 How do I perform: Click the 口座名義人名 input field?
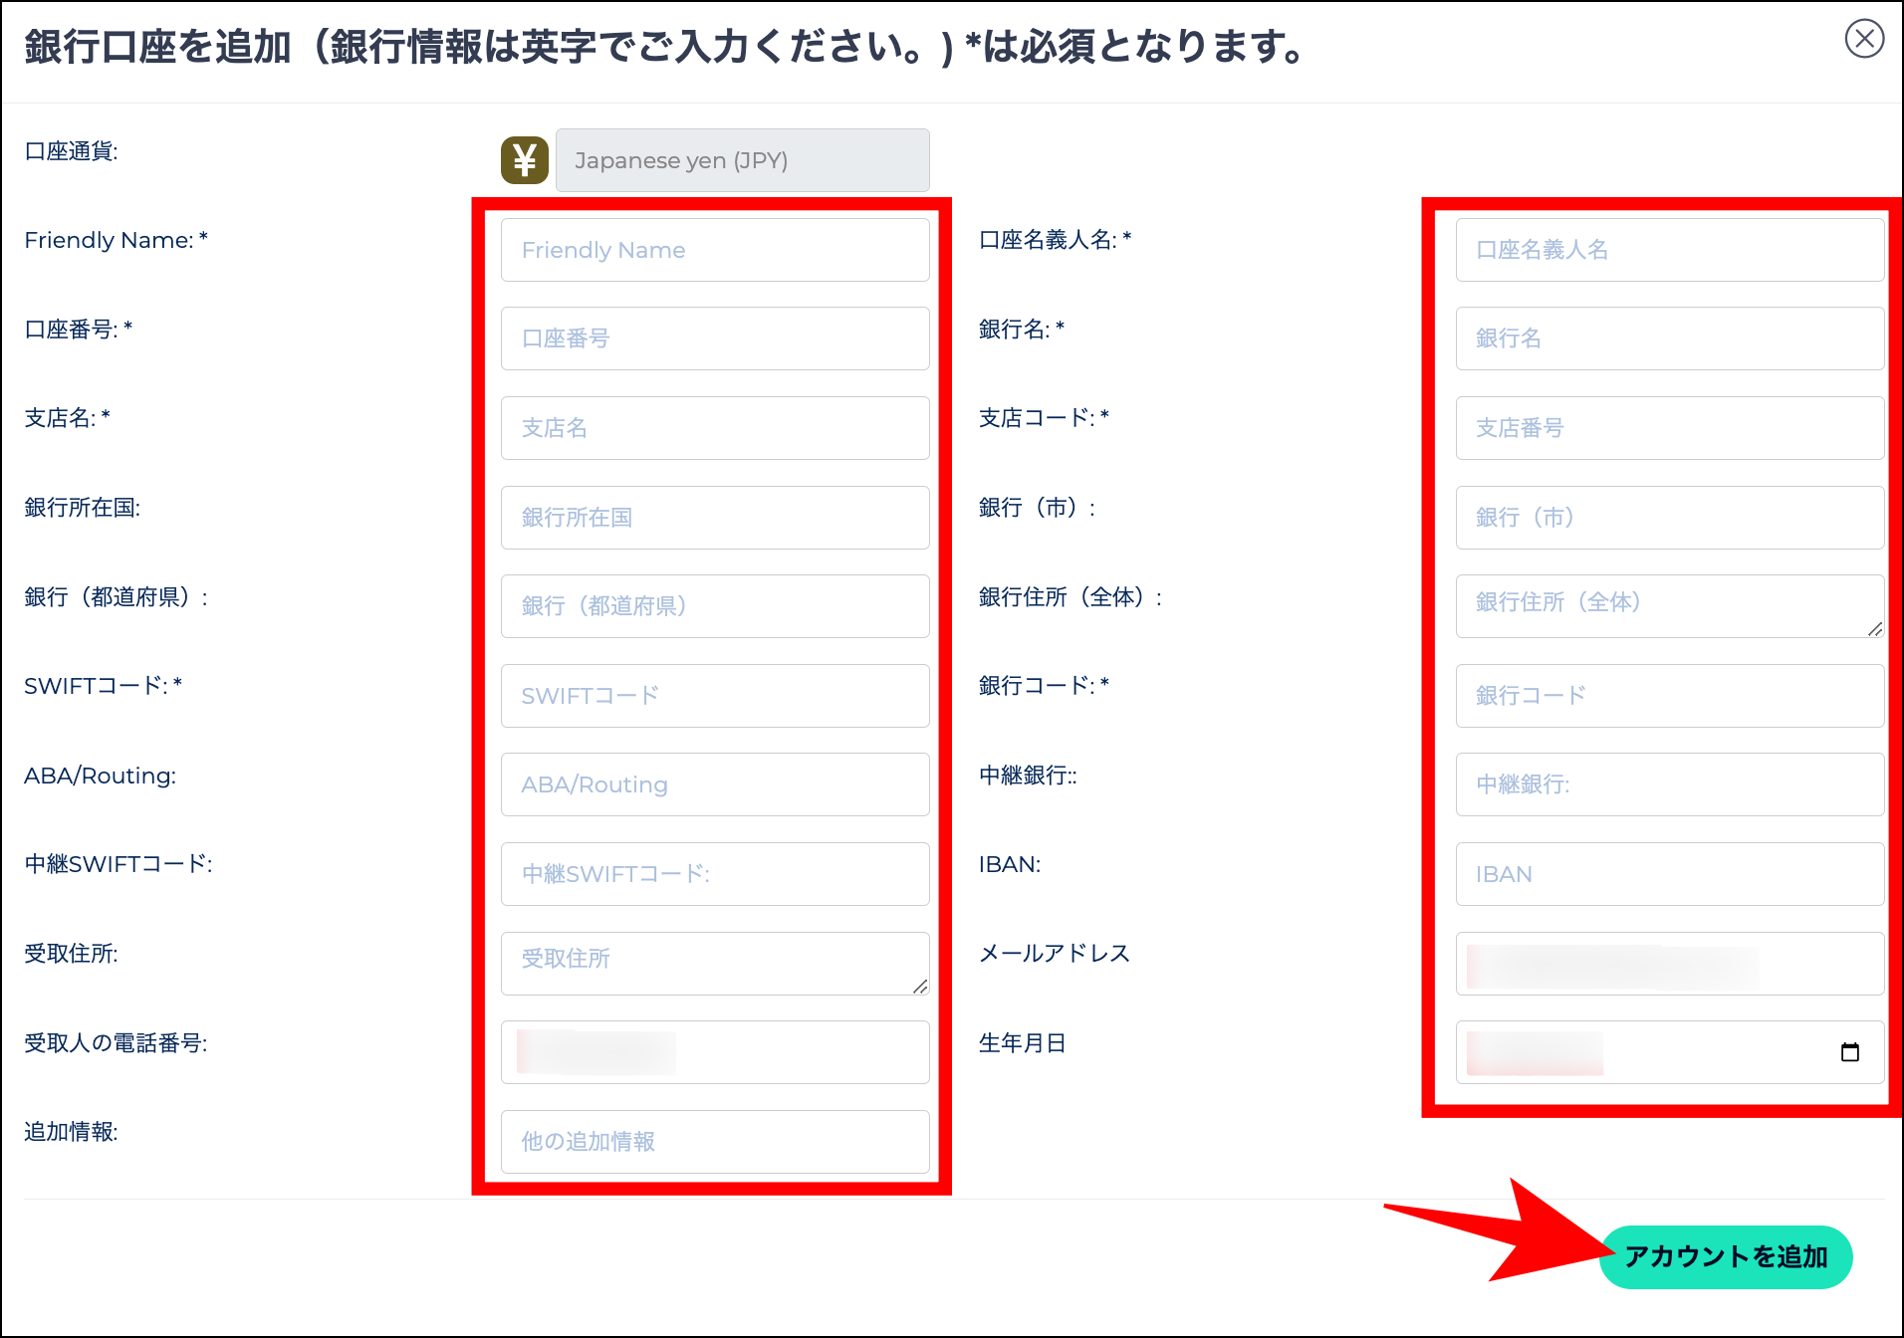pyautogui.click(x=1668, y=250)
